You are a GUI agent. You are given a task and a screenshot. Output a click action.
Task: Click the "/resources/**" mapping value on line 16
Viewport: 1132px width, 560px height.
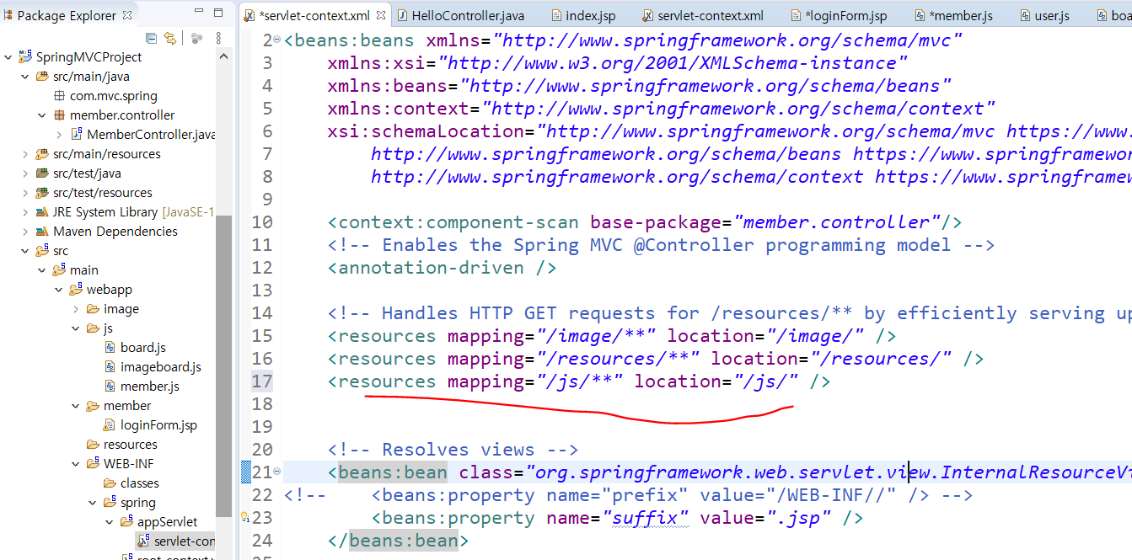[x=619, y=359]
